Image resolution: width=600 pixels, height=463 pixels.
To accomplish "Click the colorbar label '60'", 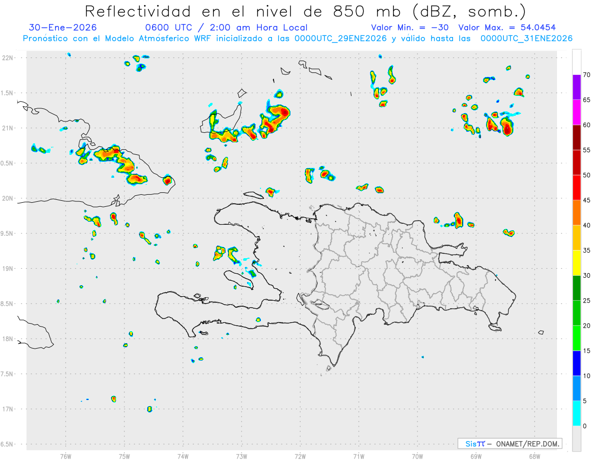I will [x=587, y=125].
